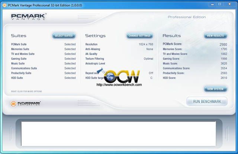The height and width of the screenshot is (154, 238).
Task: Click the SELECT SUITES button
Action: tap(64, 36)
